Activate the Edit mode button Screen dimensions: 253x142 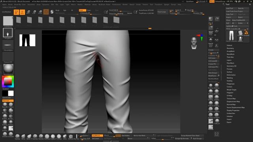pyautogui.click(x=16, y=12)
